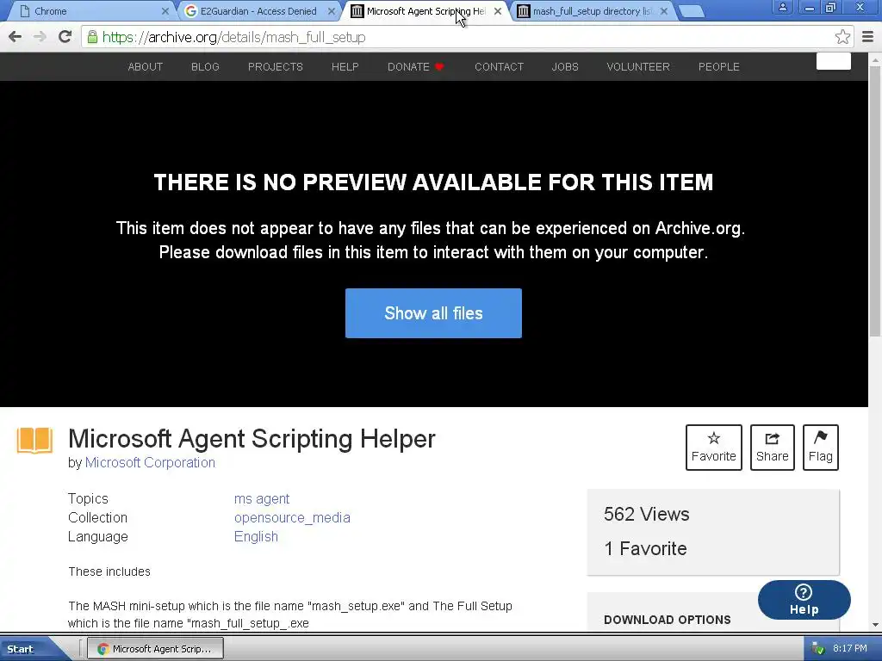Close the Microsoft Agent Scripting Helper tab
The height and width of the screenshot is (661, 882).
click(x=497, y=11)
